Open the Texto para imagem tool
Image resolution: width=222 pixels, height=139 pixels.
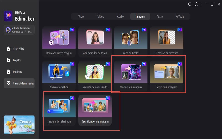[167, 76]
